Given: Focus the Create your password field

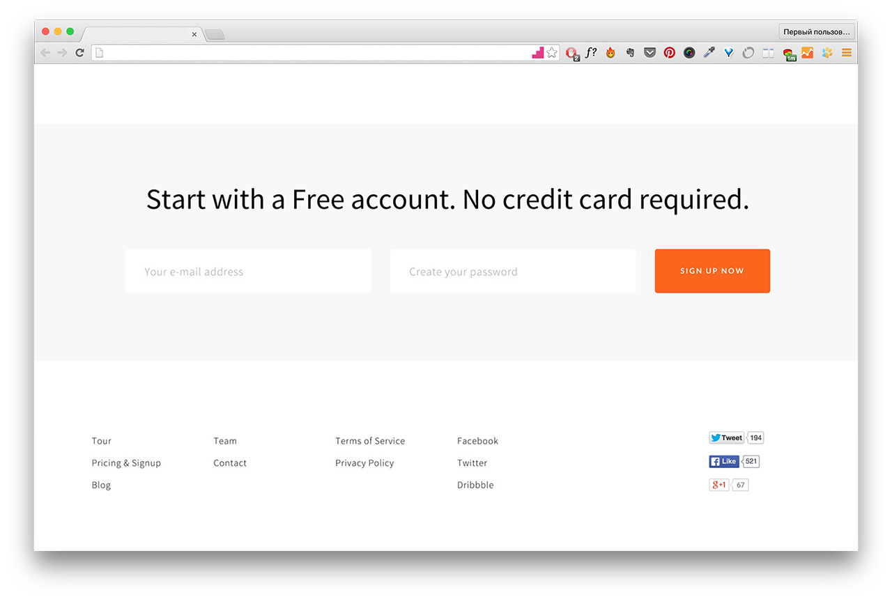Looking at the screenshot, I should 513,271.
